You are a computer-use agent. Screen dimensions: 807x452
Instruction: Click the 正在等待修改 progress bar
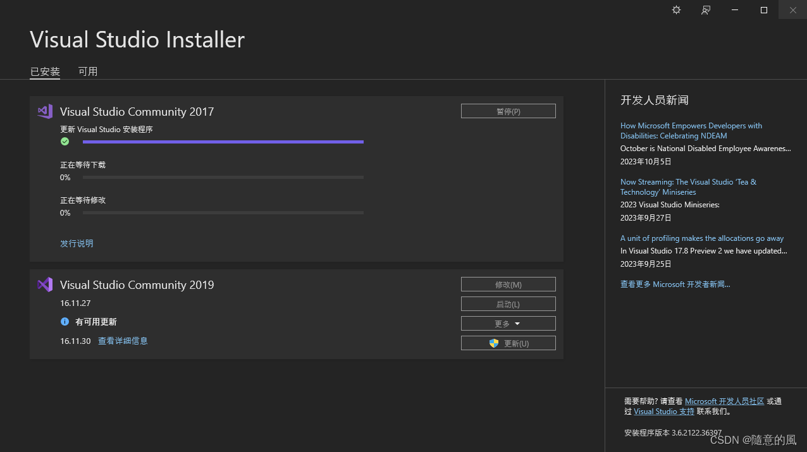223,213
